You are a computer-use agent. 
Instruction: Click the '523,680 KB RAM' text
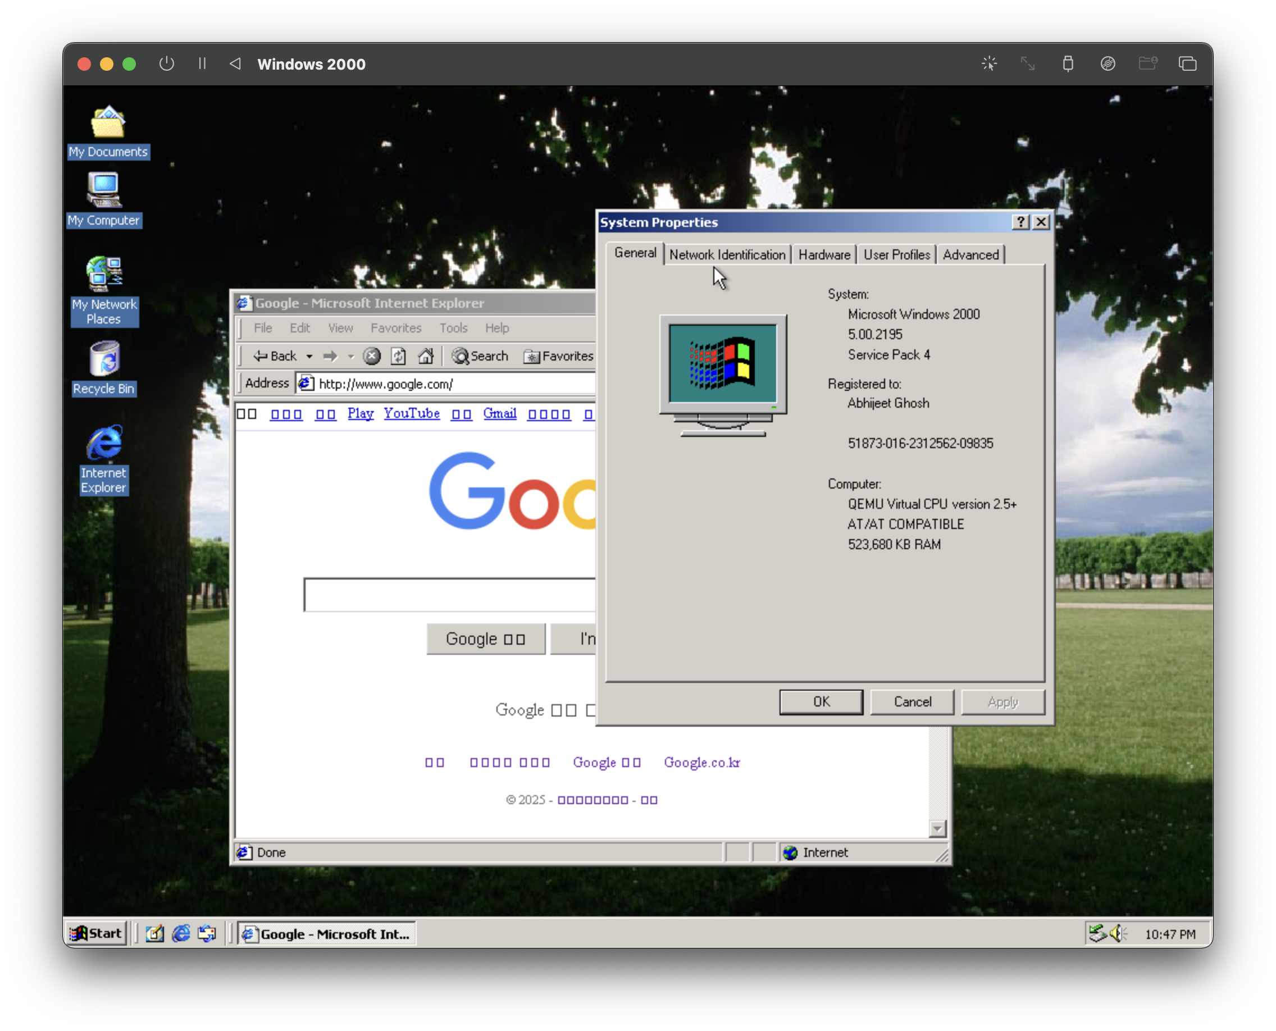[894, 545]
